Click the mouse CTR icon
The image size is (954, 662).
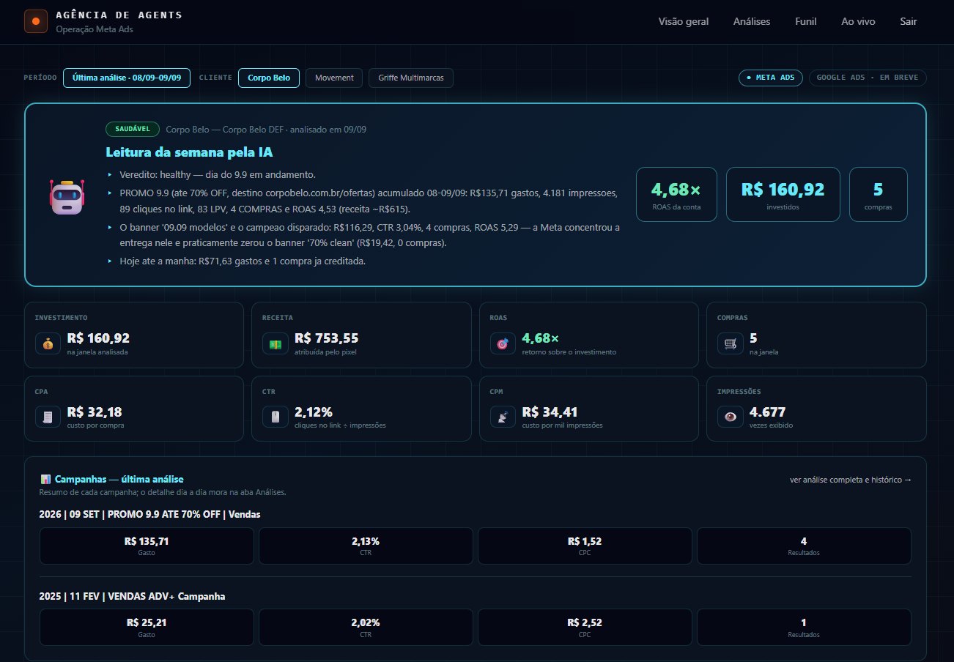point(276,417)
